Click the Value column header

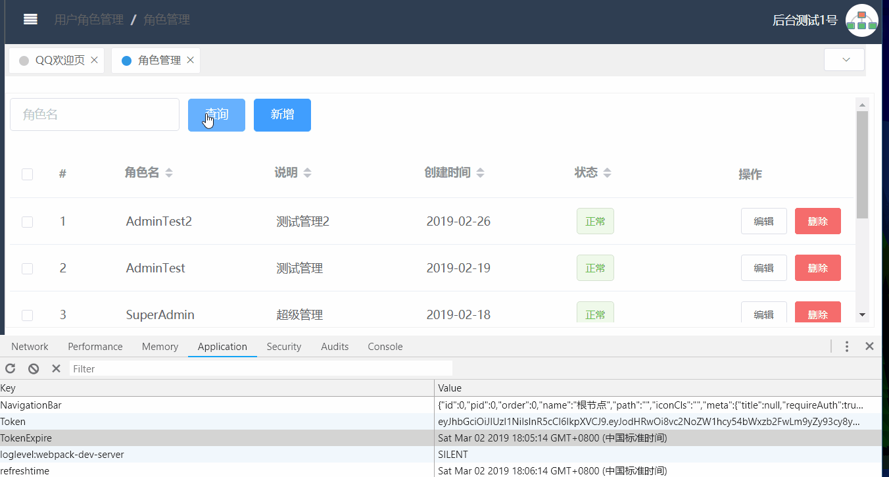(658, 388)
